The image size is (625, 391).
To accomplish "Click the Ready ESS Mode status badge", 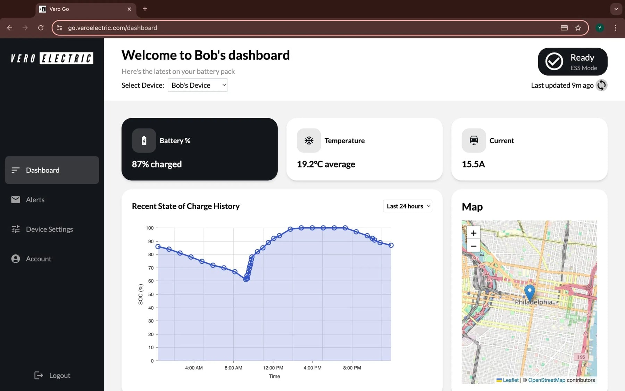I will (x=572, y=62).
